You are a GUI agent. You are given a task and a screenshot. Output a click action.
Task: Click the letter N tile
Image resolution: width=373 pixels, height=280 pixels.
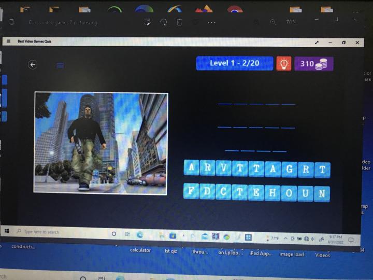pyautogui.click(x=322, y=194)
